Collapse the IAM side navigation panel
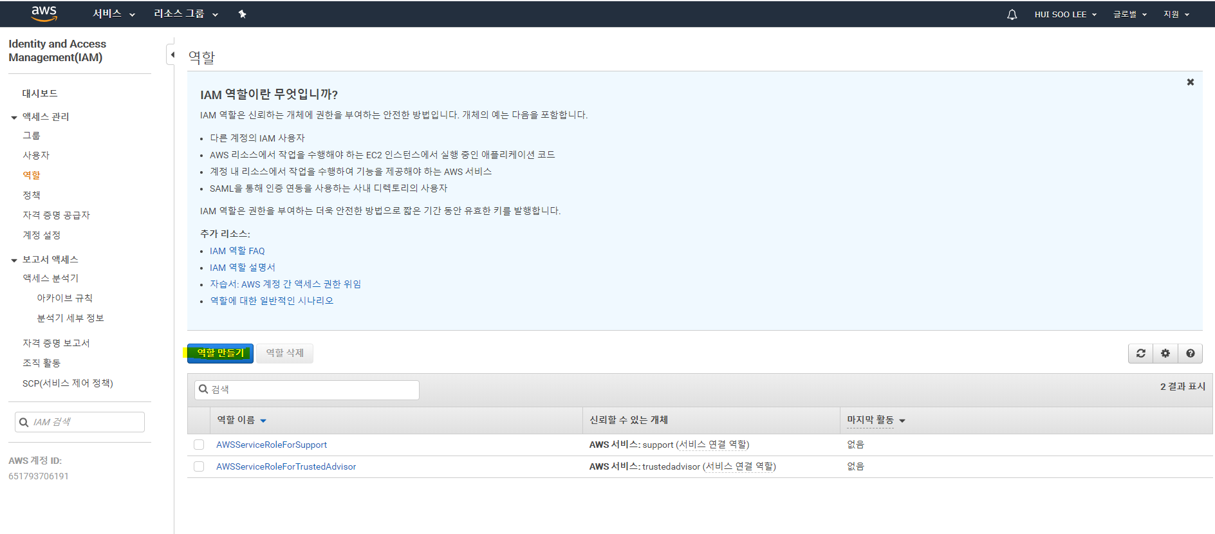The image size is (1215, 534). pos(171,55)
